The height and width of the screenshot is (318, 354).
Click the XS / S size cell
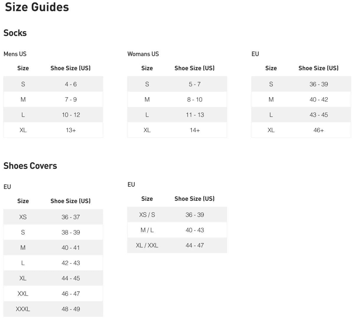click(x=147, y=215)
